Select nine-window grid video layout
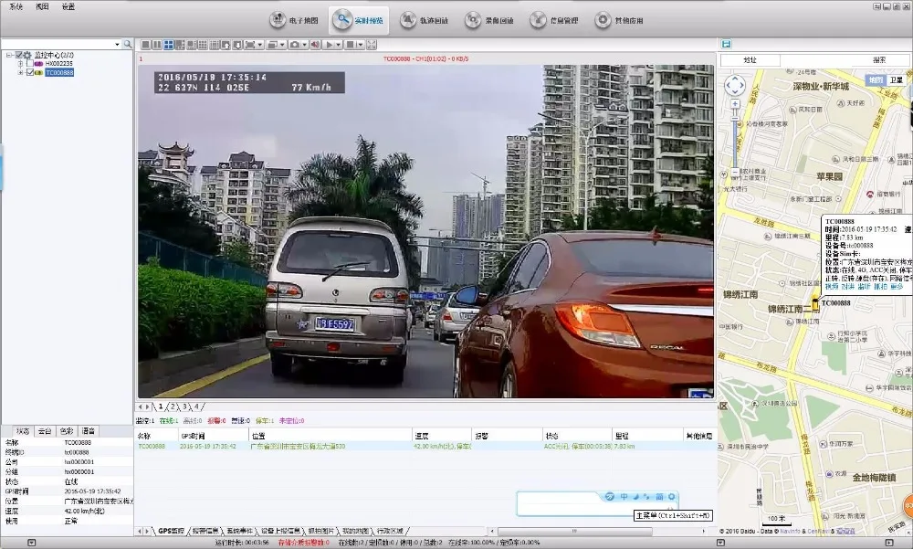Screen dimensions: 913x549 203,45
